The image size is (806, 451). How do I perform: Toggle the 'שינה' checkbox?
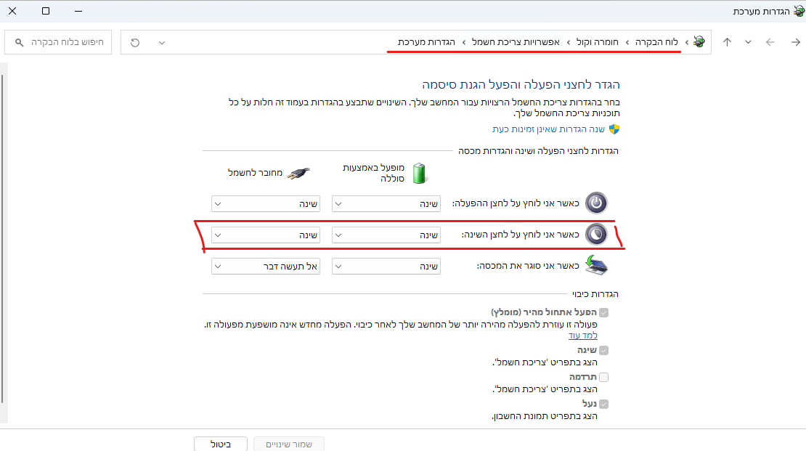[x=604, y=350]
